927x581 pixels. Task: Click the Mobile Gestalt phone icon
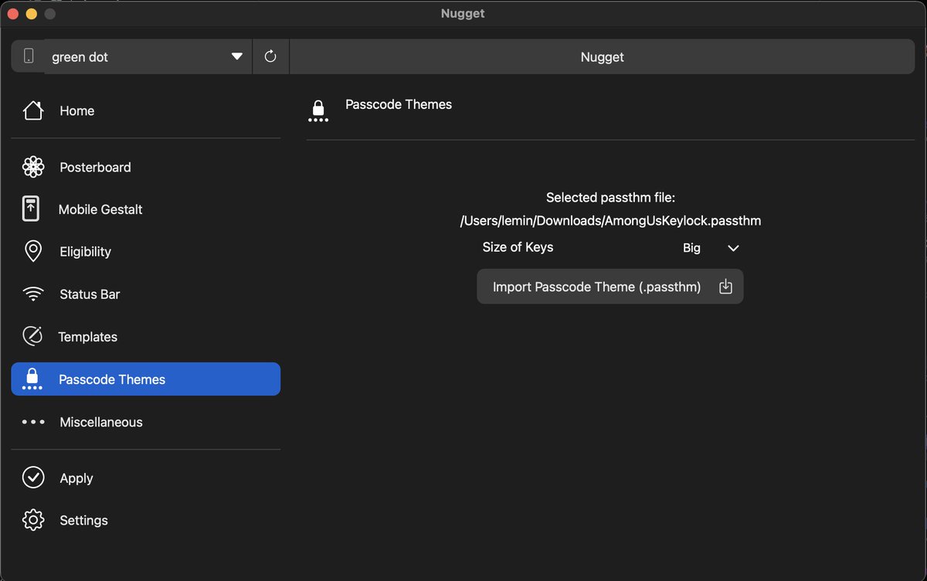tap(30, 209)
